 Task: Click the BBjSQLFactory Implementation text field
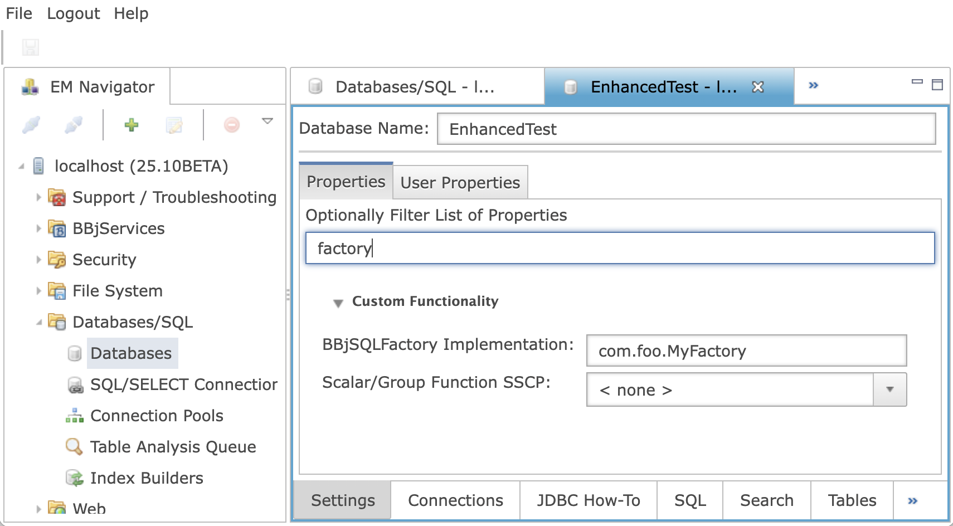click(746, 351)
